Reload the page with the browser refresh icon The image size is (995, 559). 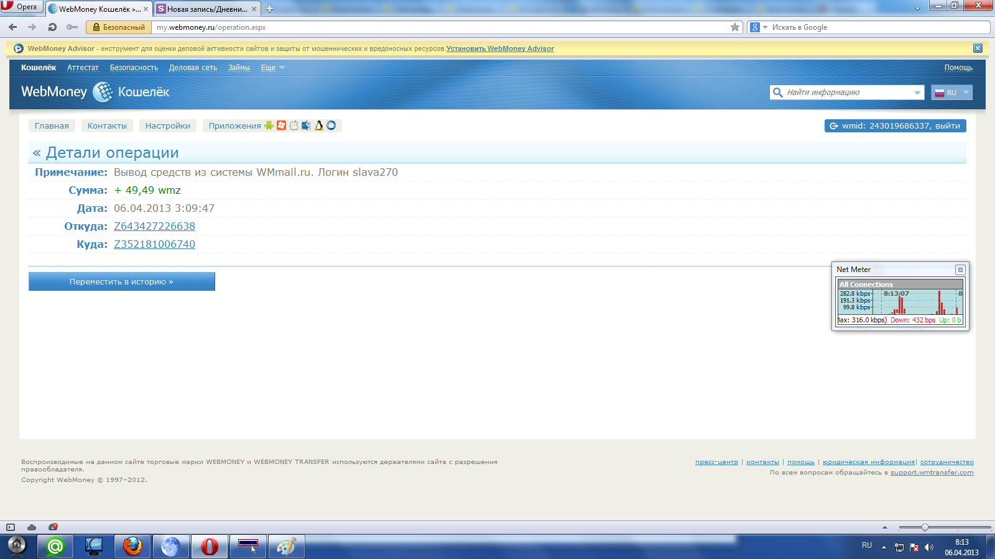pos(52,27)
